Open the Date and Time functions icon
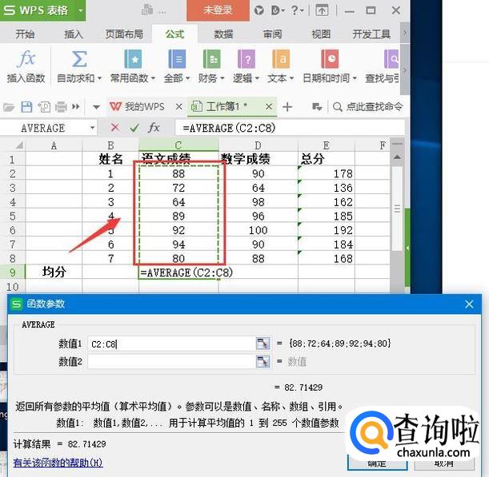Image resolution: width=489 pixels, height=477 pixels. [x=330, y=59]
